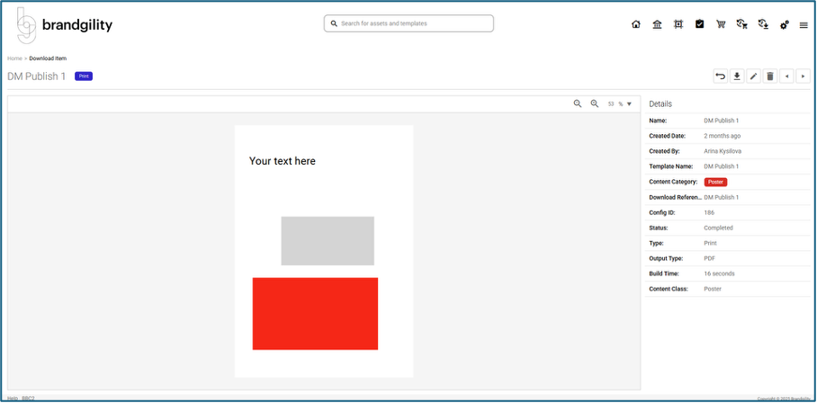Open the library bank icon
This screenshot has width=817, height=403.
coord(657,24)
